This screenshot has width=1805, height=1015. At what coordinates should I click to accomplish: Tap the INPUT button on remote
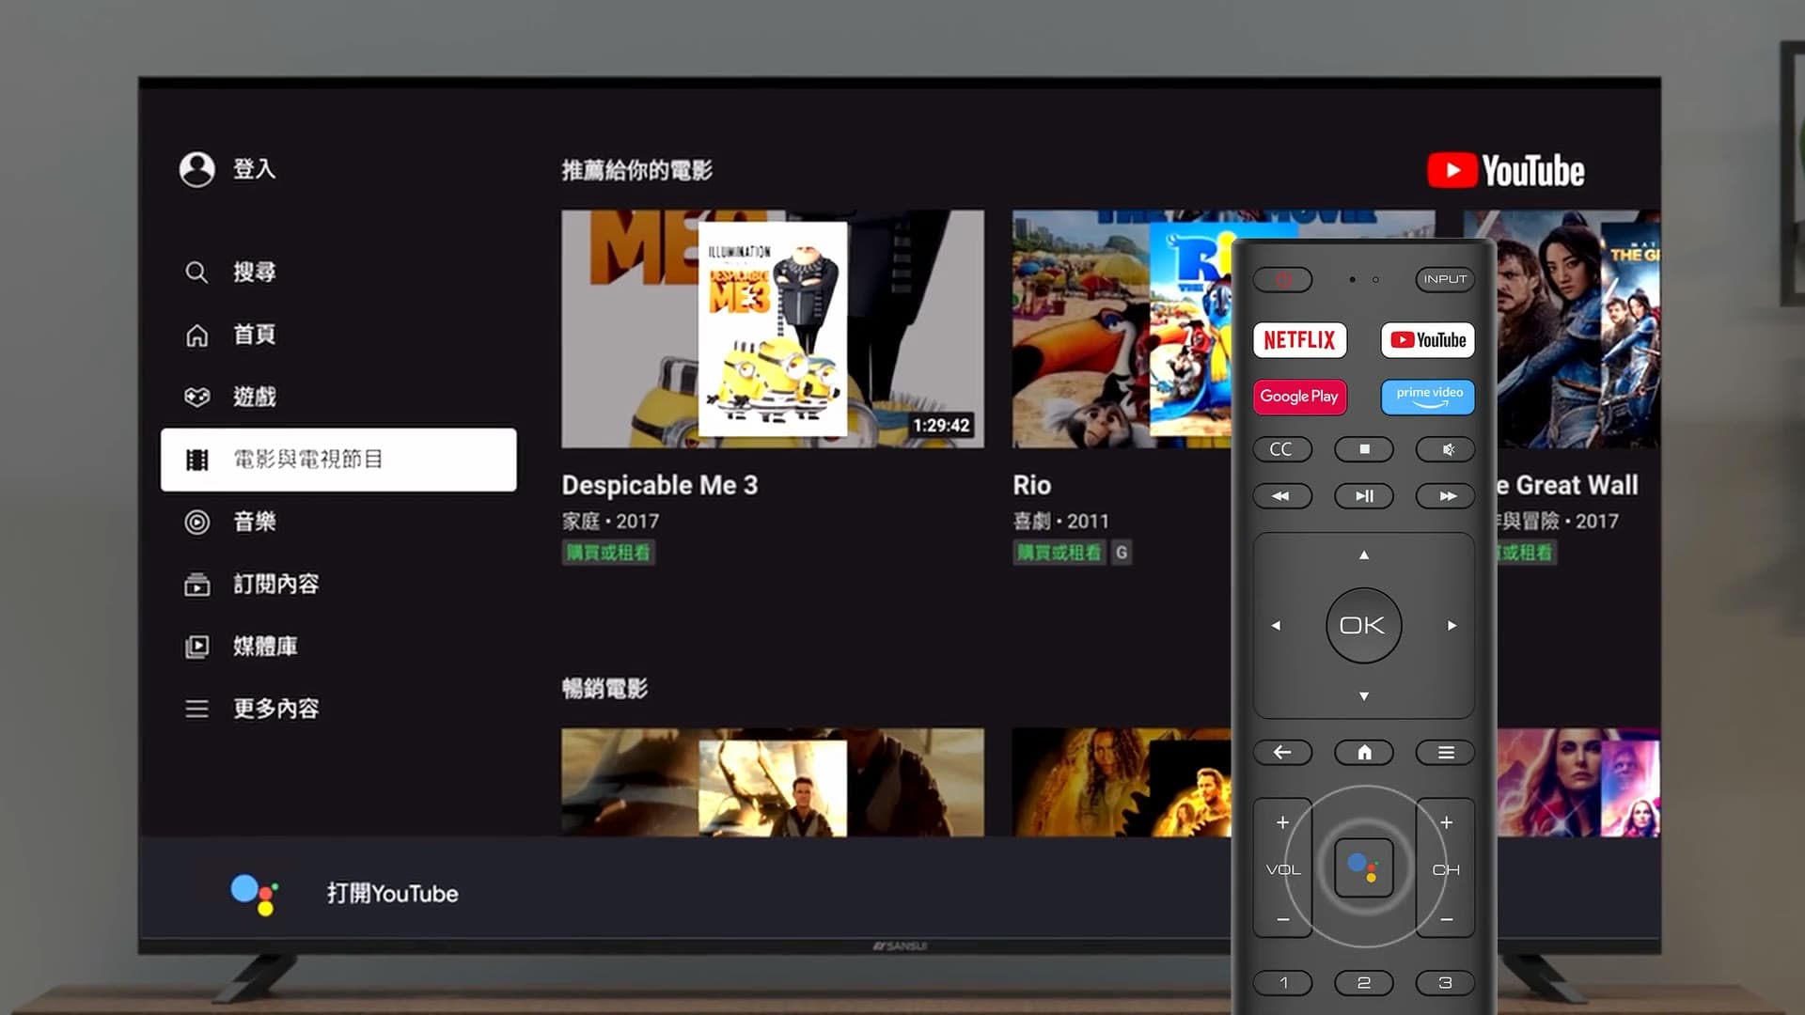[1445, 279]
